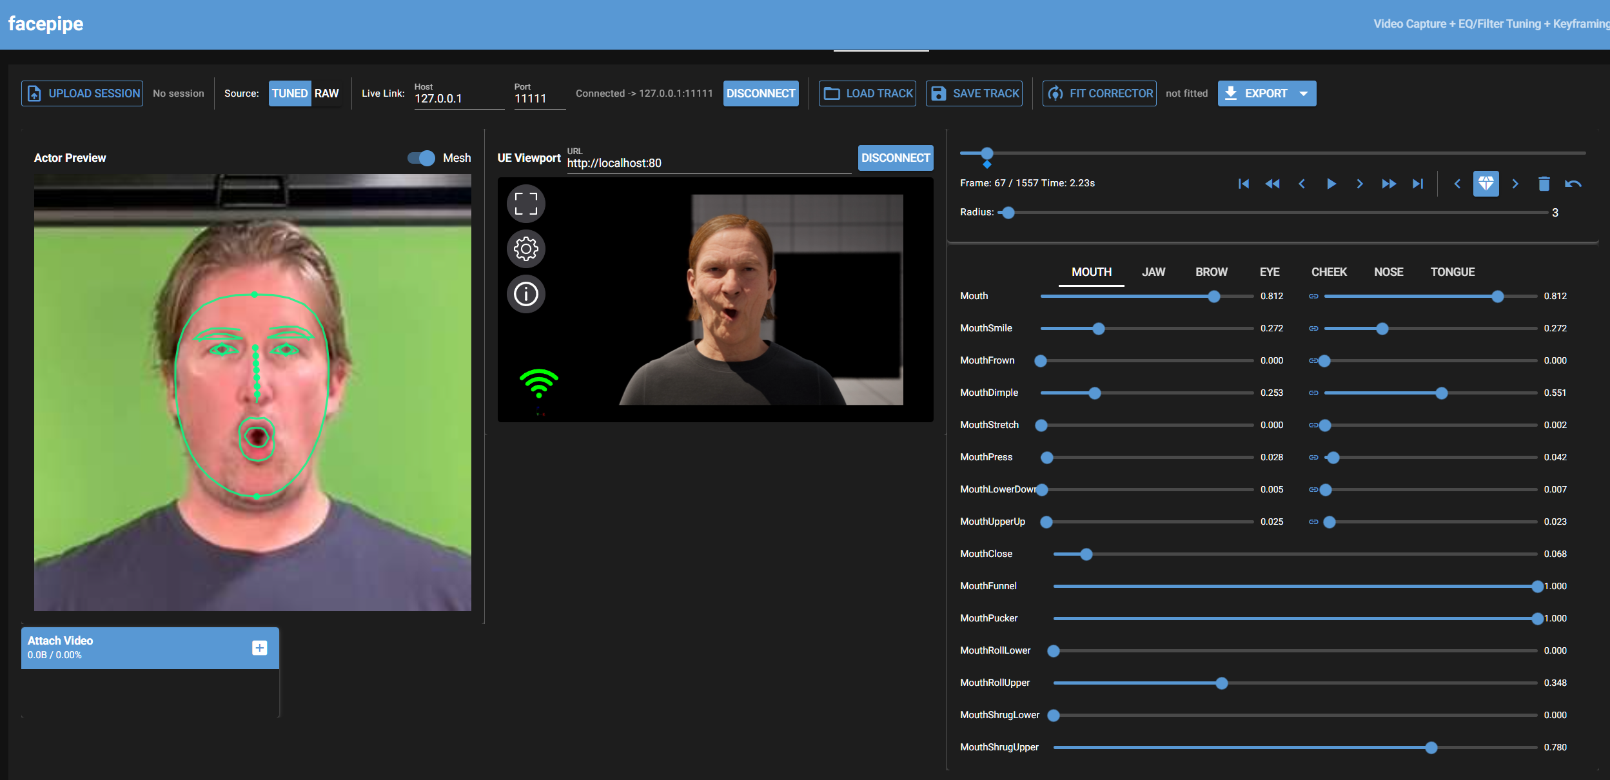Open fullscreen mode in the UE Viewport
Screen dimensions: 1610x780
(525, 203)
